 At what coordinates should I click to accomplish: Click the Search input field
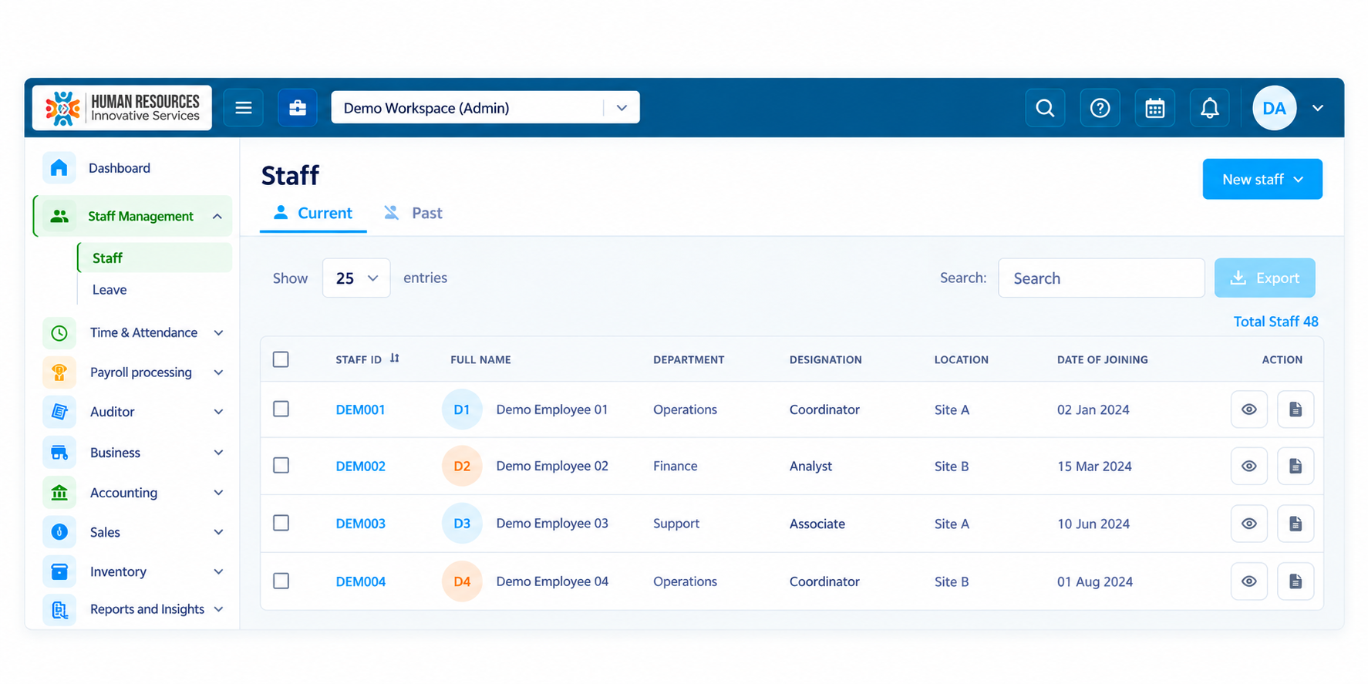(x=1101, y=278)
